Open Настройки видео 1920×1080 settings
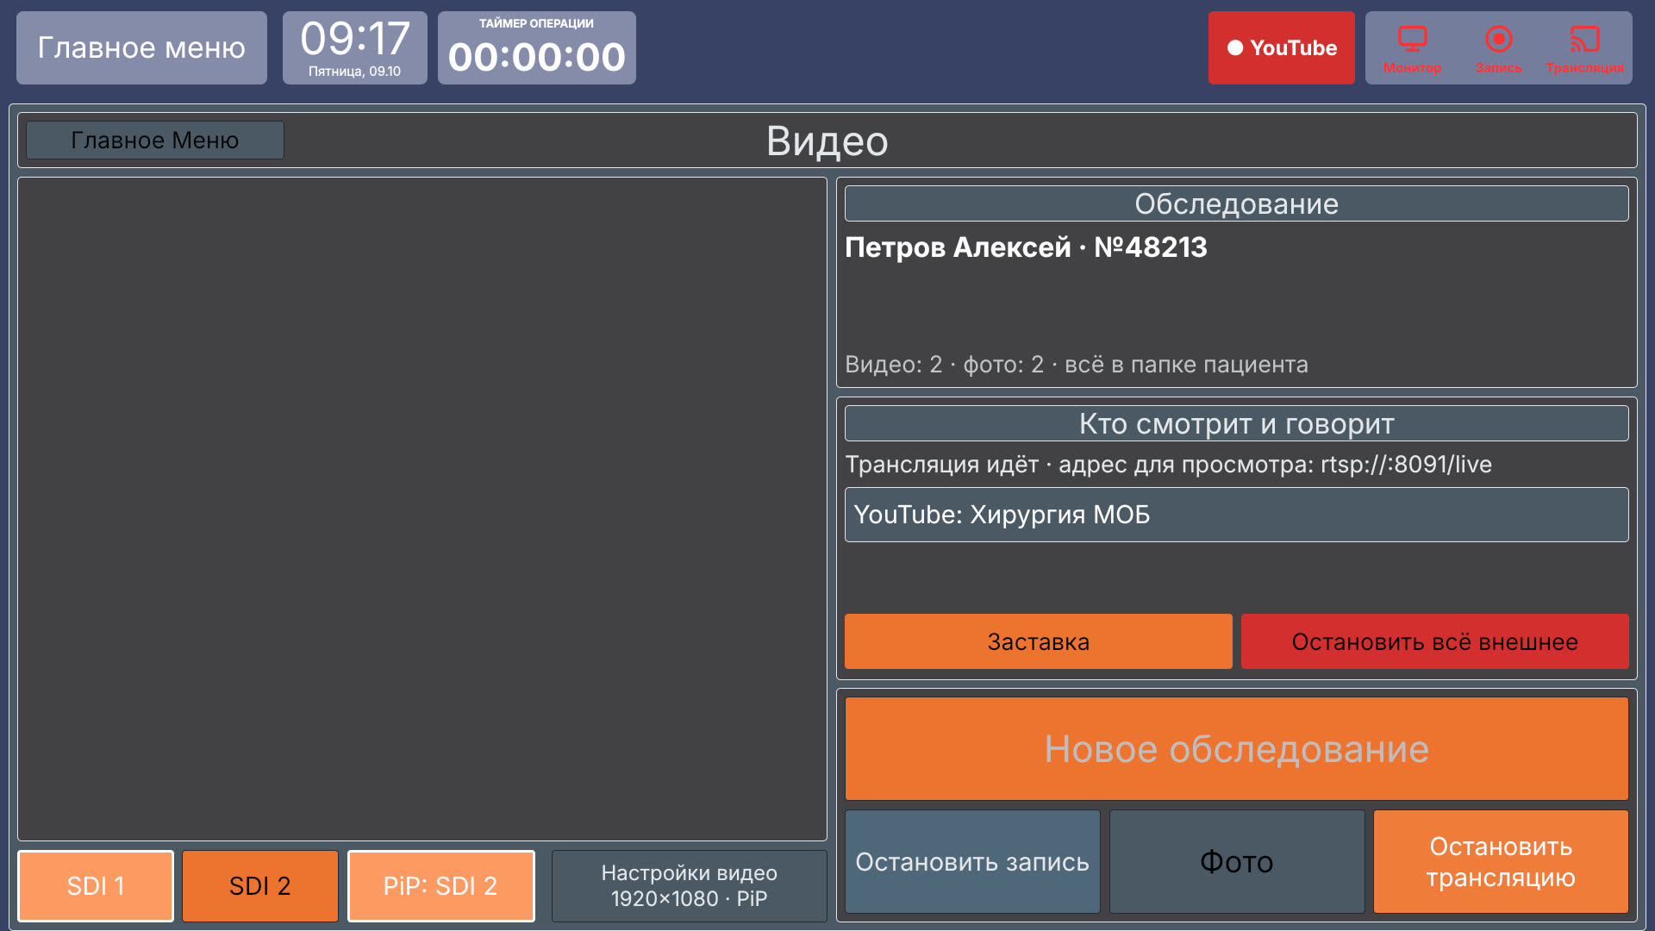Image resolution: width=1655 pixels, height=931 pixels. tap(689, 885)
